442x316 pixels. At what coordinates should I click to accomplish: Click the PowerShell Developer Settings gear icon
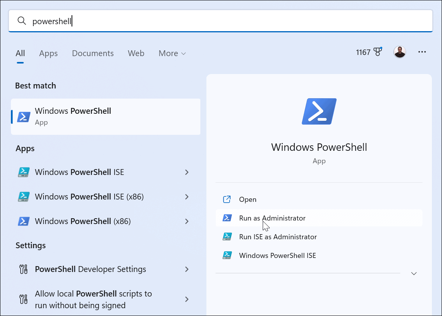23,269
